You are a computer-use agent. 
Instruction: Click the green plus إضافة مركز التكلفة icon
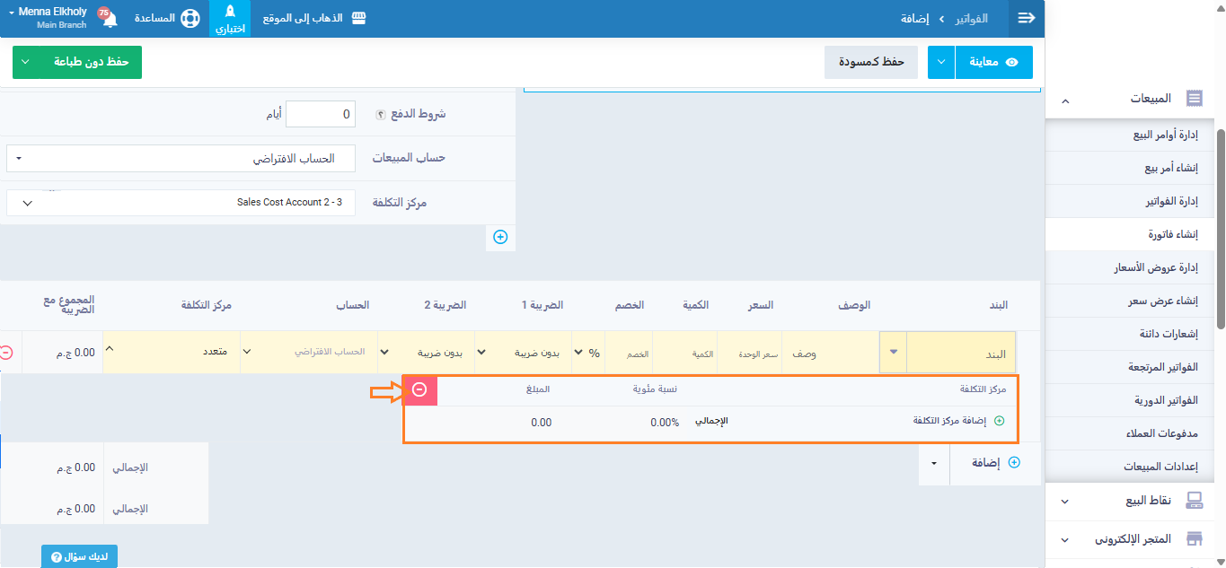[x=999, y=421]
